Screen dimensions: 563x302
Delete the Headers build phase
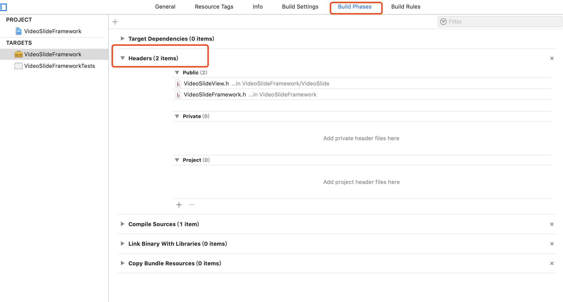(552, 58)
